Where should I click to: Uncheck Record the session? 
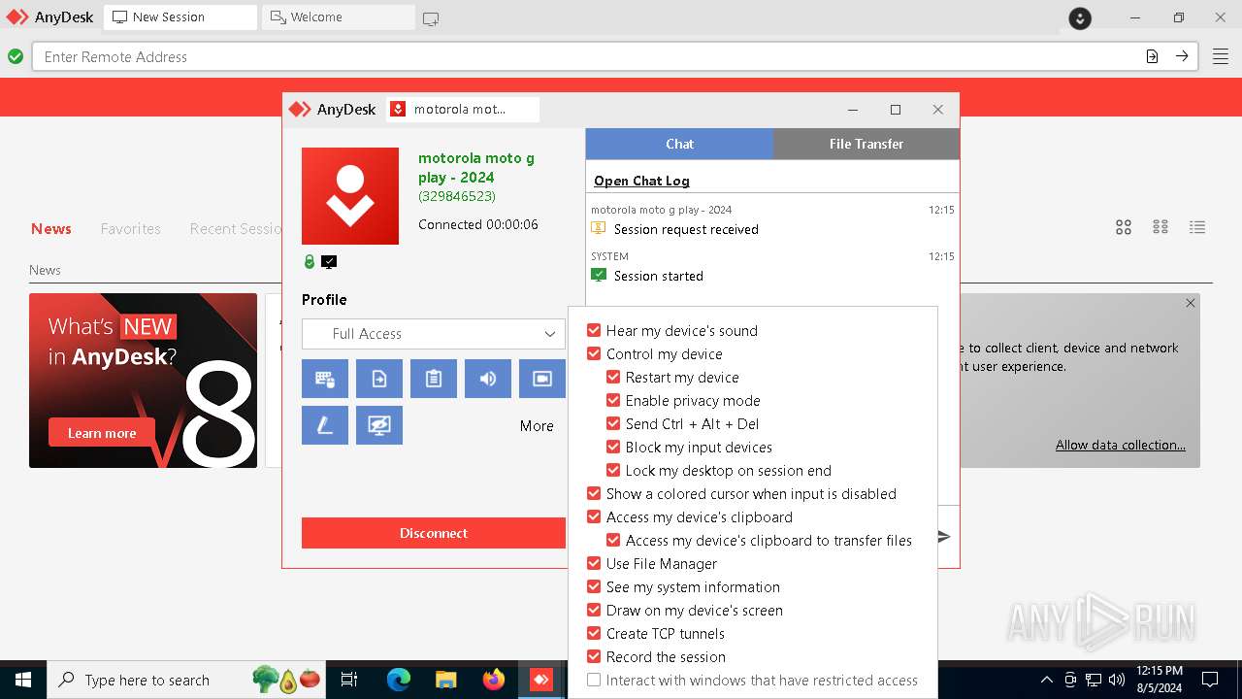point(594,656)
